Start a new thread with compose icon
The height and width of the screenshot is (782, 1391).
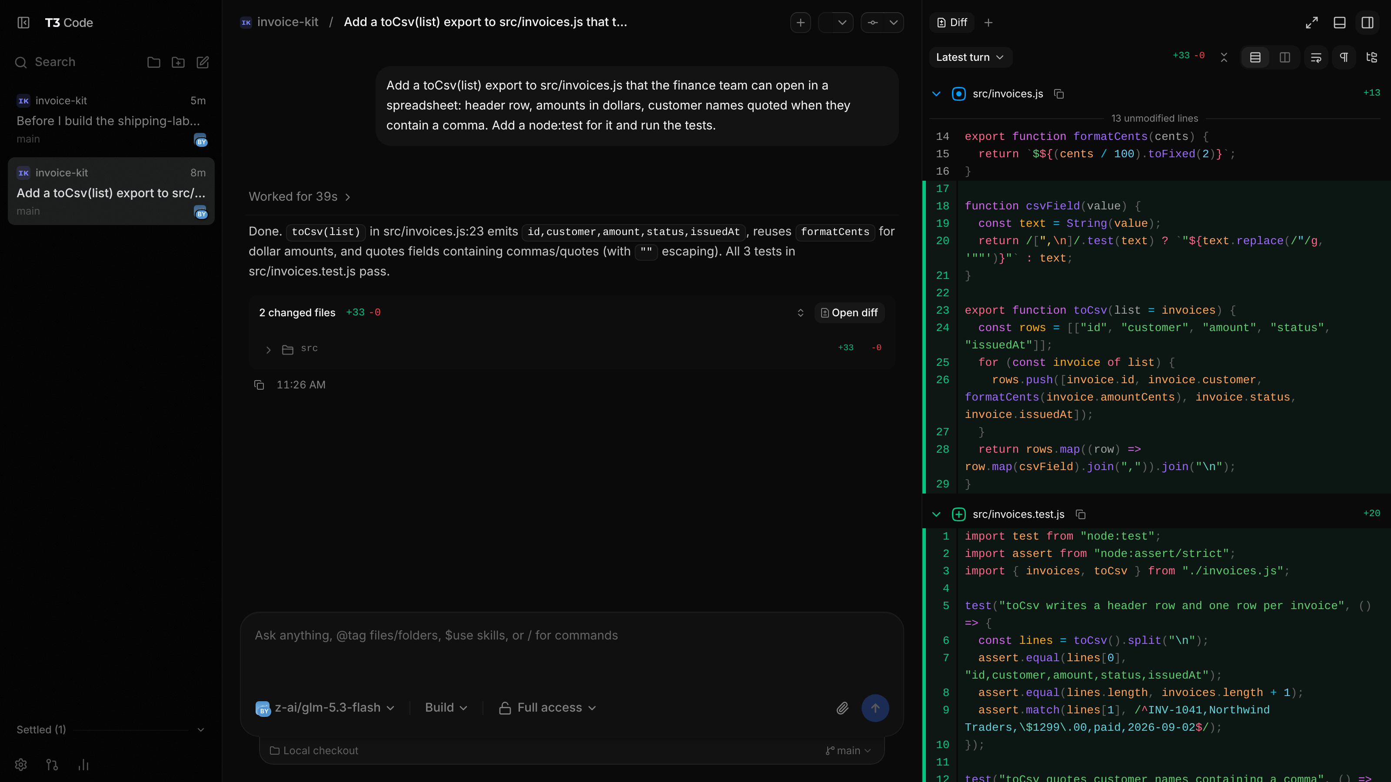[203, 63]
